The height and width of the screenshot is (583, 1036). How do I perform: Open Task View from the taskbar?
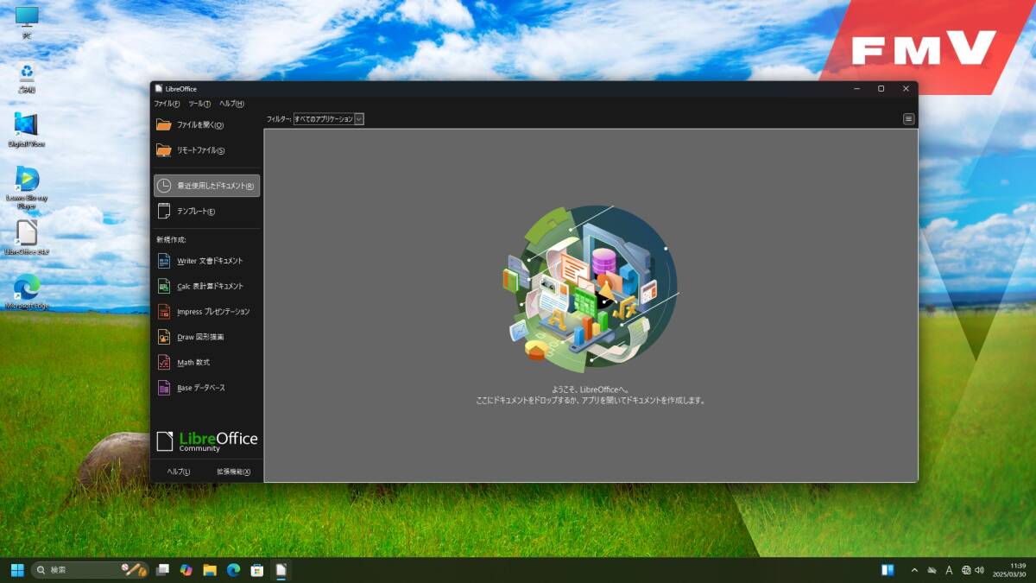coord(162,570)
